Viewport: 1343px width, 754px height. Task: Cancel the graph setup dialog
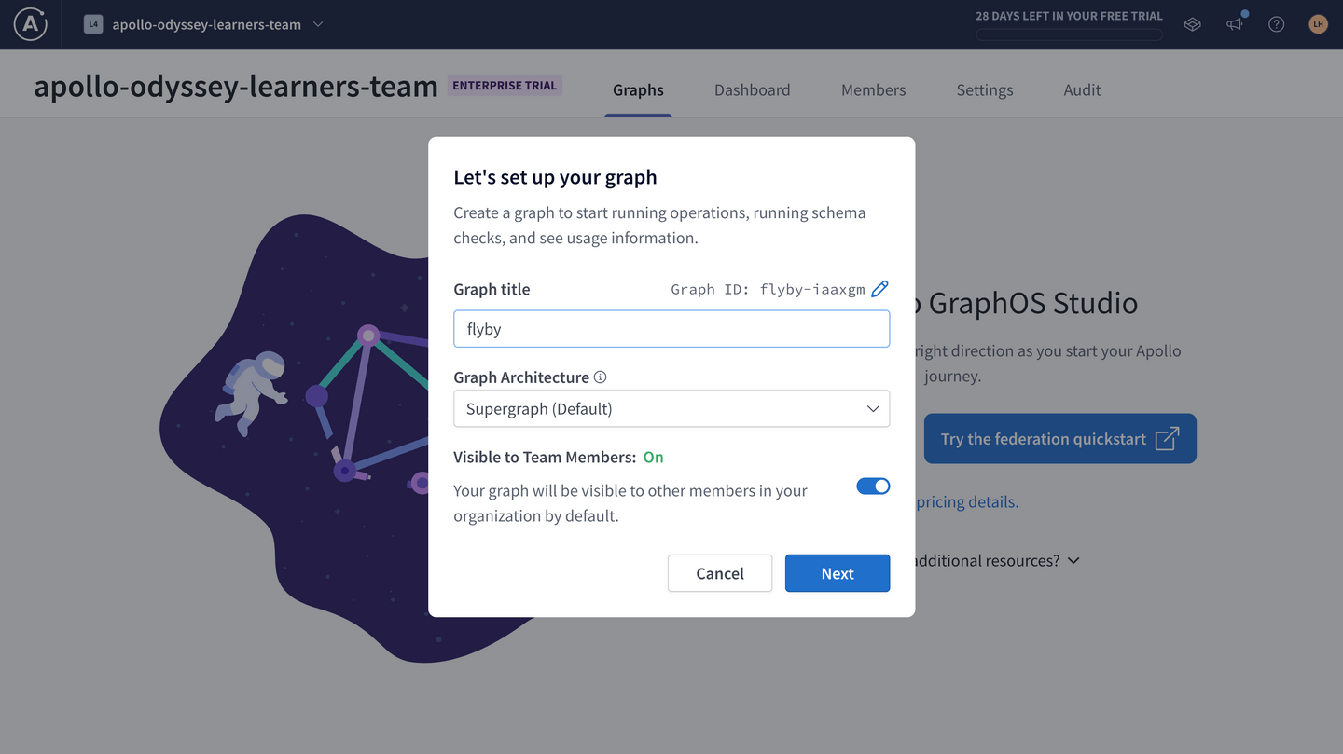pyautogui.click(x=719, y=573)
